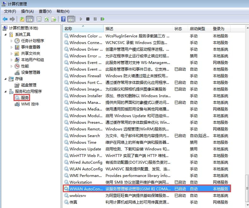Screen dimensions: 249x208
Task: Select 设备管理器 in the tree
Action: coord(31,72)
